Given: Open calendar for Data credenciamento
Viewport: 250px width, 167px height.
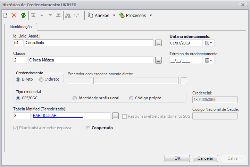Looking at the screenshot, I should [209, 43].
